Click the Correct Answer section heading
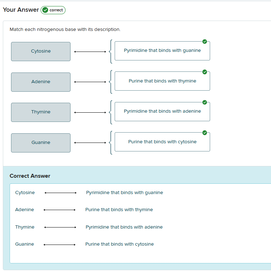Image resolution: width=271 pixels, height=273 pixels. point(30,176)
